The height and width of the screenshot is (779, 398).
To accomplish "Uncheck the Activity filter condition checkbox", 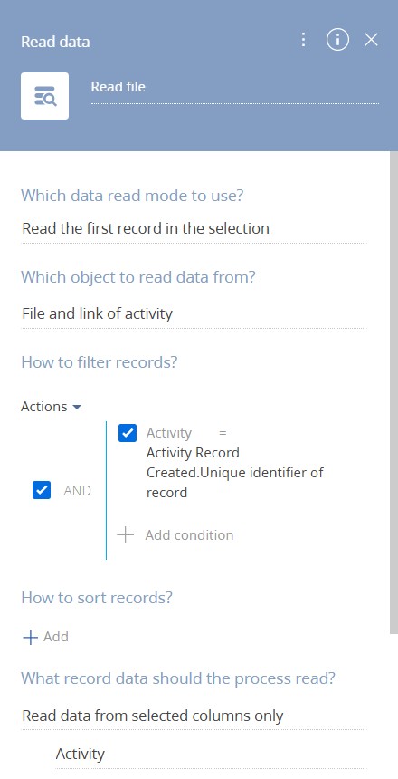I will (x=128, y=433).
